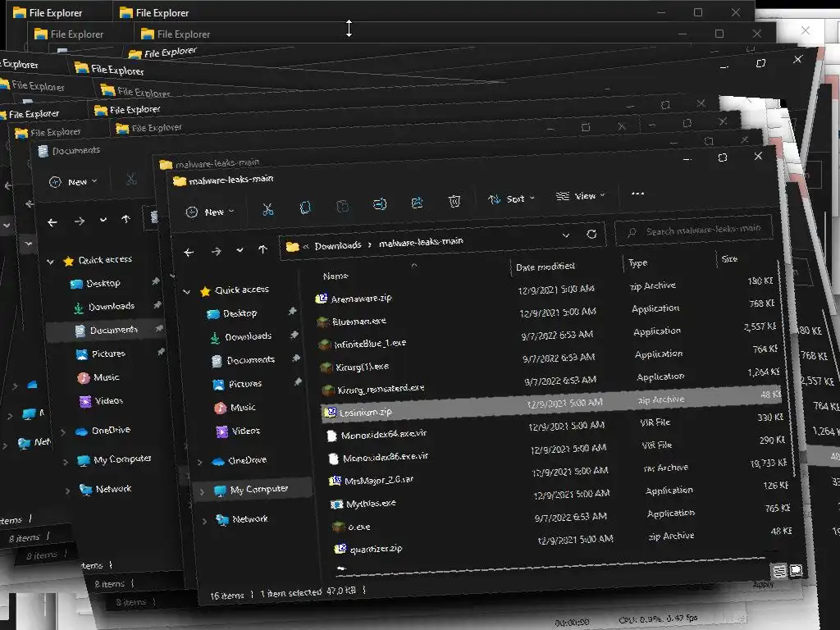Sort by the Size column header

click(729, 259)
